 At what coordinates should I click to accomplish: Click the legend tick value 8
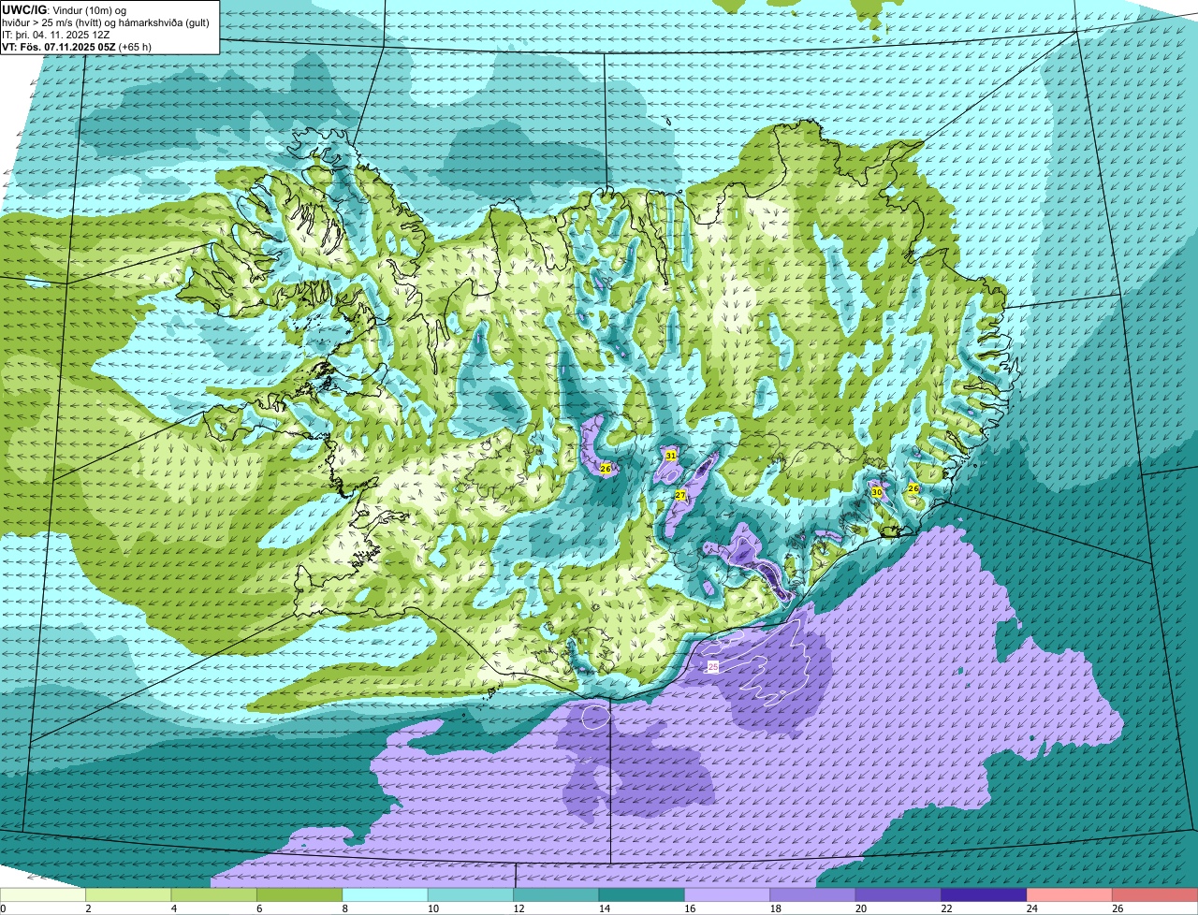[343, 908]
